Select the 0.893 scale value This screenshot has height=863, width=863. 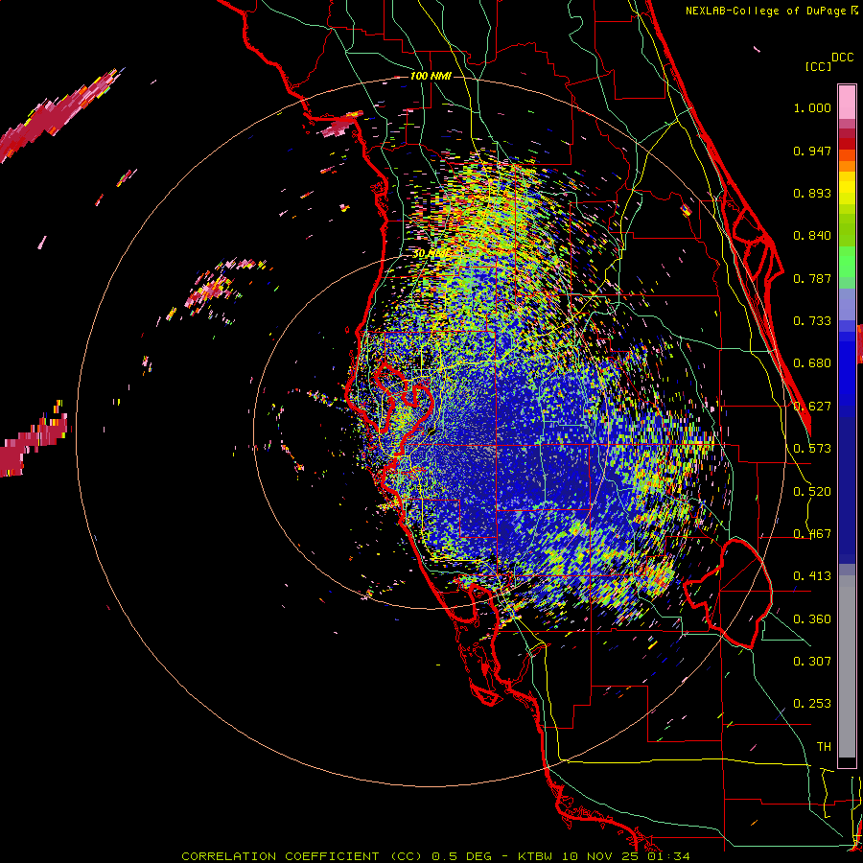(x=812, y=193)
